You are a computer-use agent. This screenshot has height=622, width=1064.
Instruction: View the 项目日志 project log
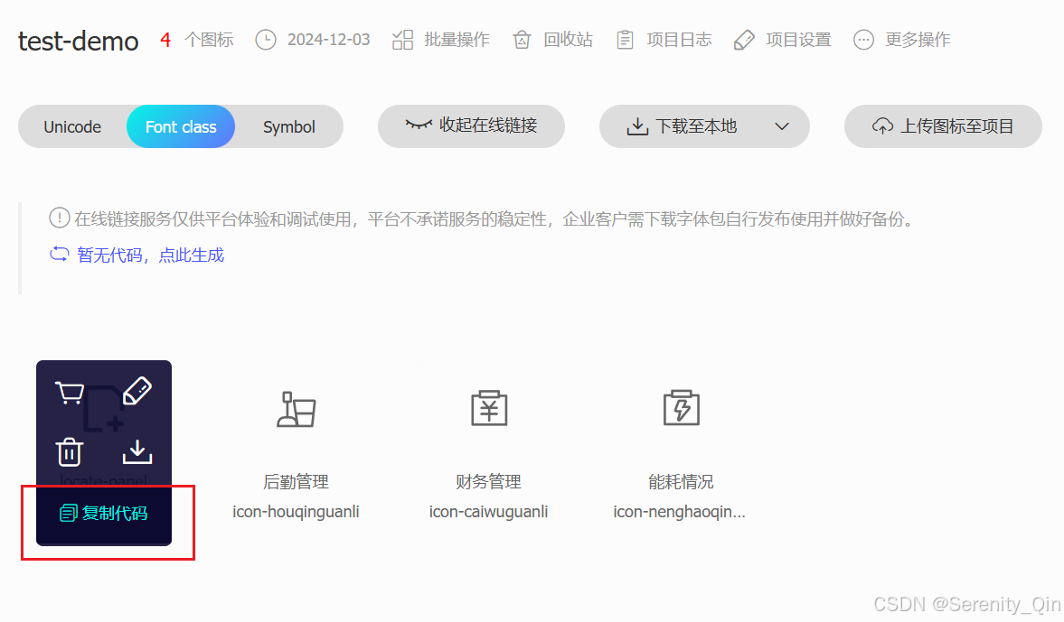click(x=664, y=39)
